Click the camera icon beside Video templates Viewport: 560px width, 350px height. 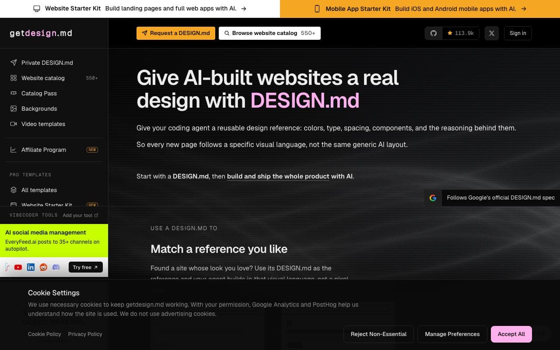(x=14, y=124)
